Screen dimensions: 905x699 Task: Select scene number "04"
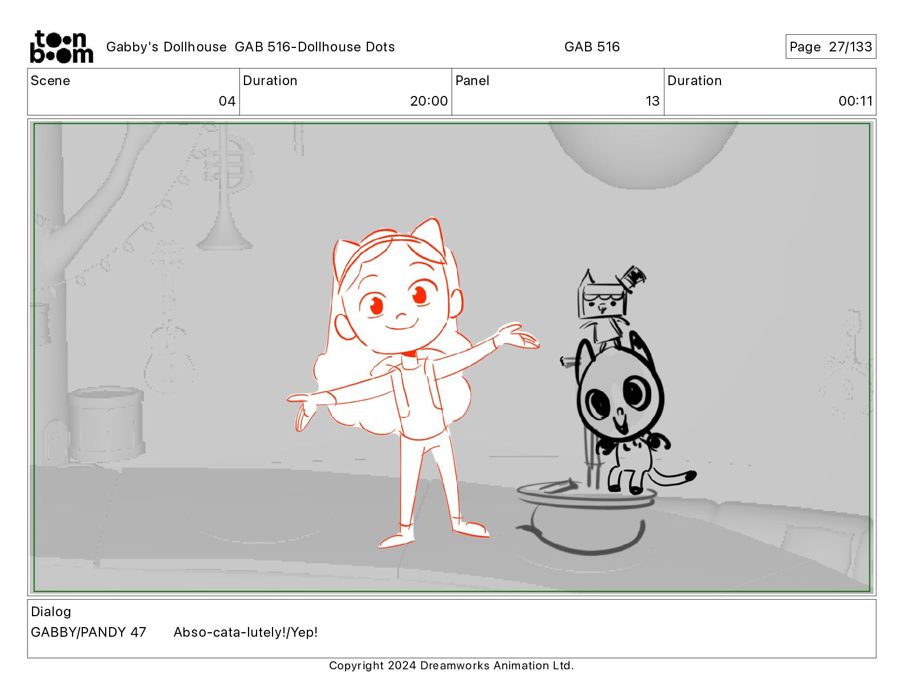coord(227,101)
